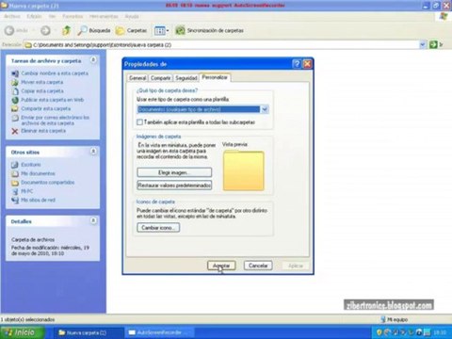Click Aceptar in the properties dialog

coord(221,266)
